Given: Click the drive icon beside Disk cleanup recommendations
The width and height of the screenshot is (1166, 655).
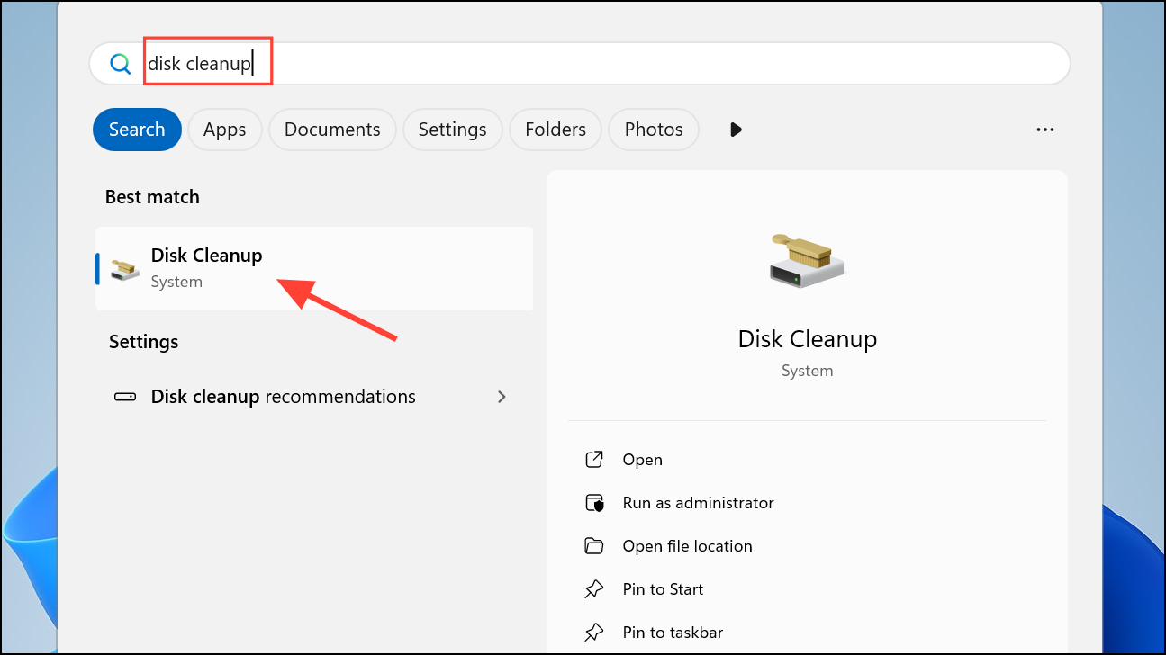Looking at the screenshot, I should [x=125, y=397].
